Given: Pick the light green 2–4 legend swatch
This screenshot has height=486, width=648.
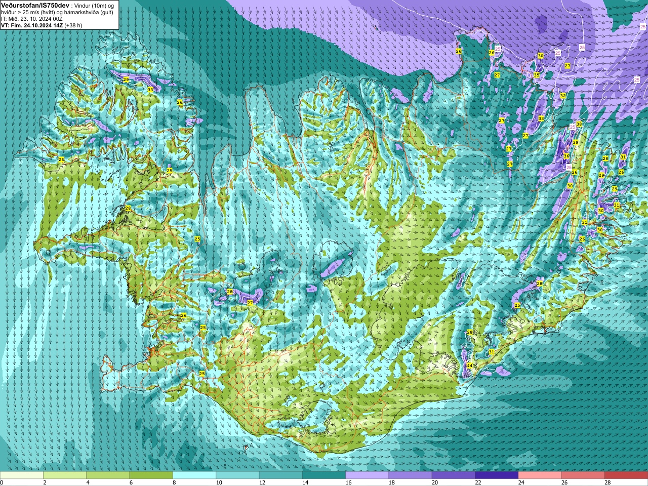Looking at the screenshot, I should (x=65, y=475).
